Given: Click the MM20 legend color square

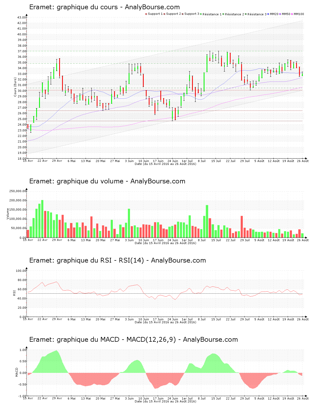Looking at the screenshot, I should 268,14.
